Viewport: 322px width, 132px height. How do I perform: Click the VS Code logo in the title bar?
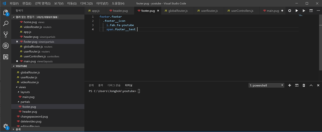pyautogui.click(x=4, y=4)
